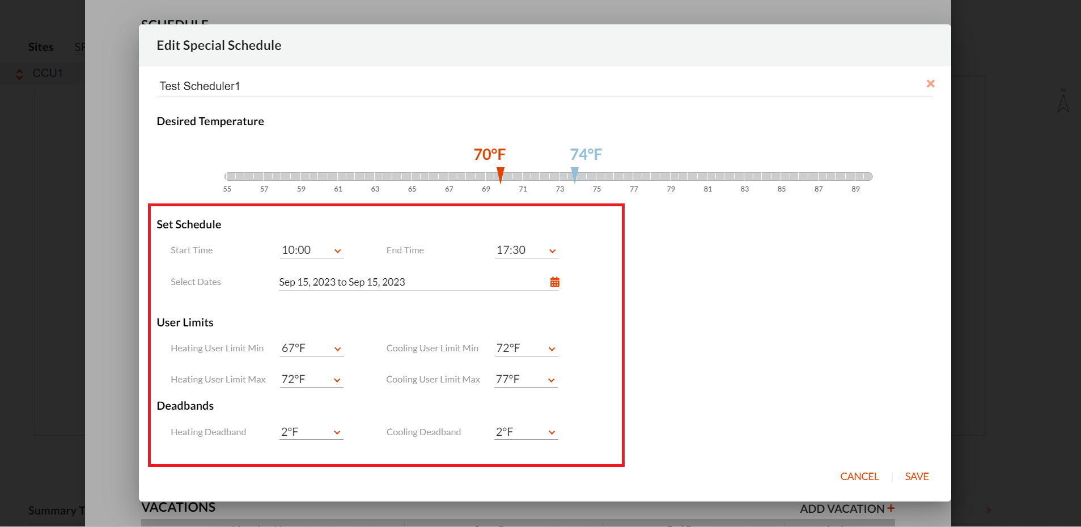Select the CCU1 tab
The height and width of the screenshot is (527, 1081).
coord(48,73)
